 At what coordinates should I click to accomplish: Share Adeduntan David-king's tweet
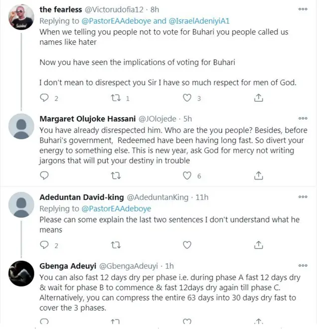pyautogui.click(x=259, y=245)
